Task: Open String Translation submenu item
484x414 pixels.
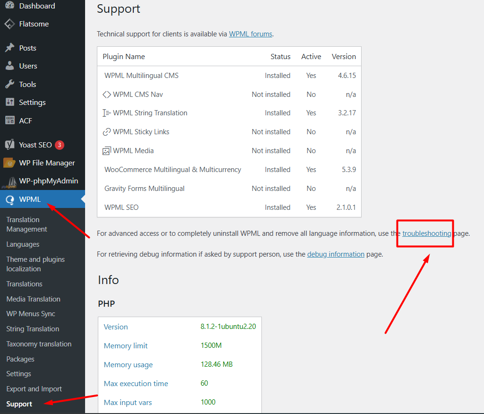Action: (x=33, y=329)
